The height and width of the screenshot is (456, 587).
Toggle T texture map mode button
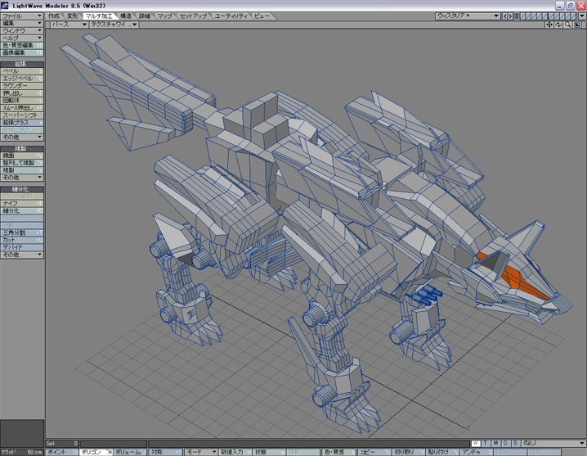486,443
